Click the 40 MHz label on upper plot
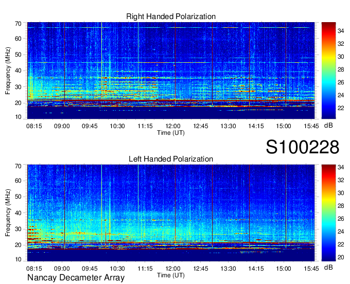Screen dimensions: 350x284 (x=18, y=70)
